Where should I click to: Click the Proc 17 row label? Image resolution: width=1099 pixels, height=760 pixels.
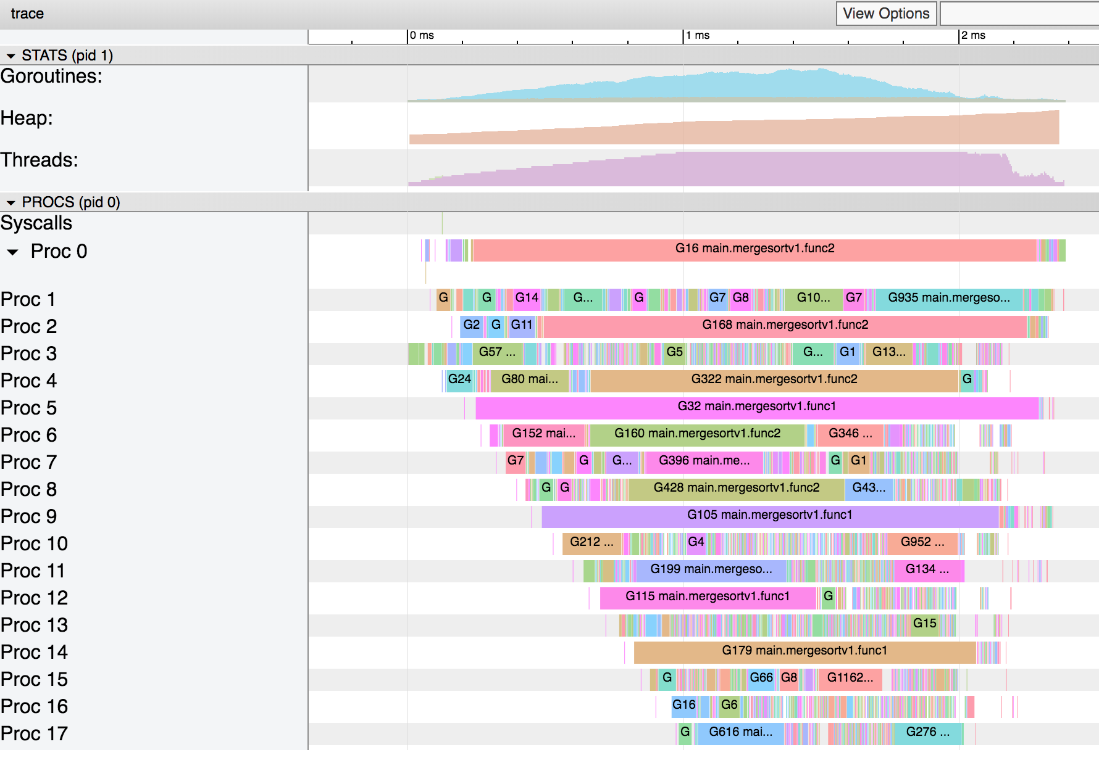34,733
